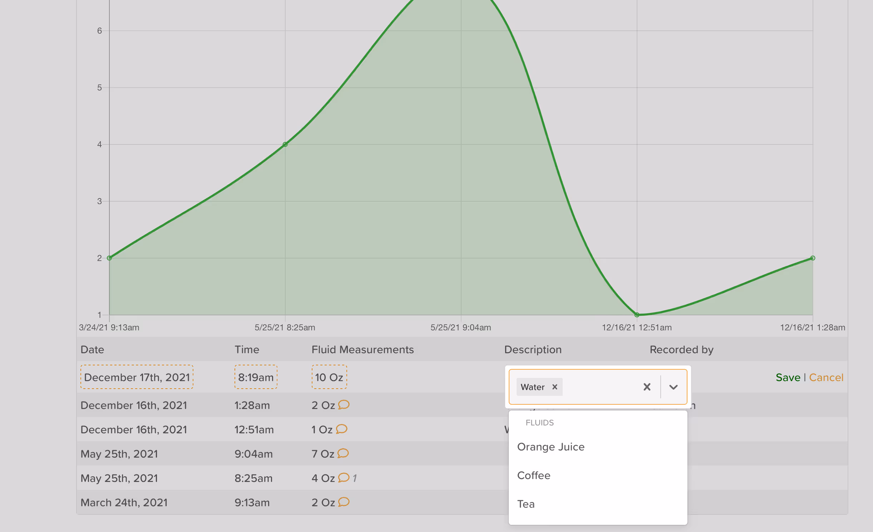
Task: Edit the December 17th, 2021 date field
Action: point(137,377)
